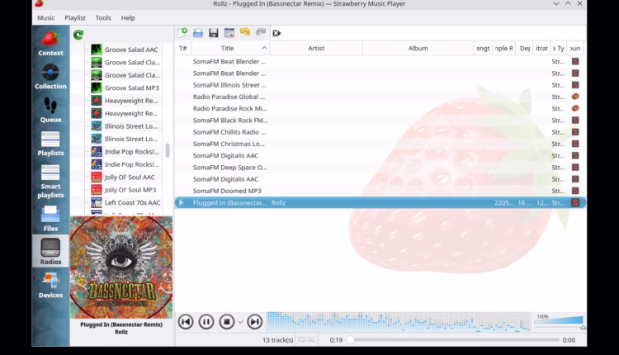Open the Devices panel icon
Screen dimensions: 619x355
coord(50,285)
